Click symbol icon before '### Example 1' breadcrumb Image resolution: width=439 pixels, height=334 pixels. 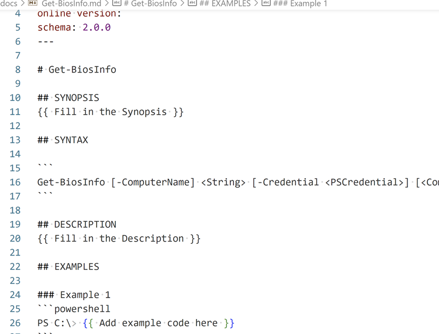tap(265, 3)
